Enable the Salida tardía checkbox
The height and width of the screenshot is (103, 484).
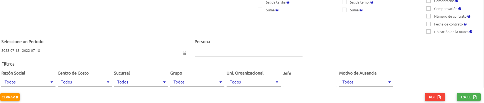(260, 2)
